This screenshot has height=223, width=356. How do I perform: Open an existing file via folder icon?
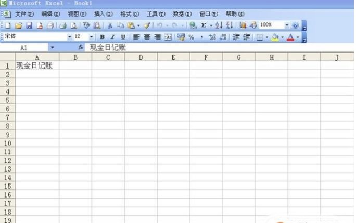coord(19,25)
